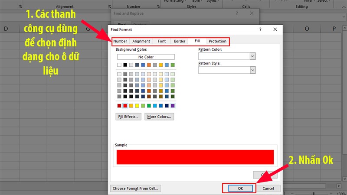Select the Border tab
This screenshot has height=195, width=347.
(x=180, y=41)
